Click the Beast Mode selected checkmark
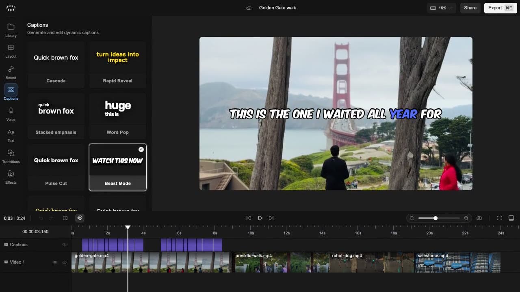The height and width of the screenshot is (292, 520). coord(141,149)
